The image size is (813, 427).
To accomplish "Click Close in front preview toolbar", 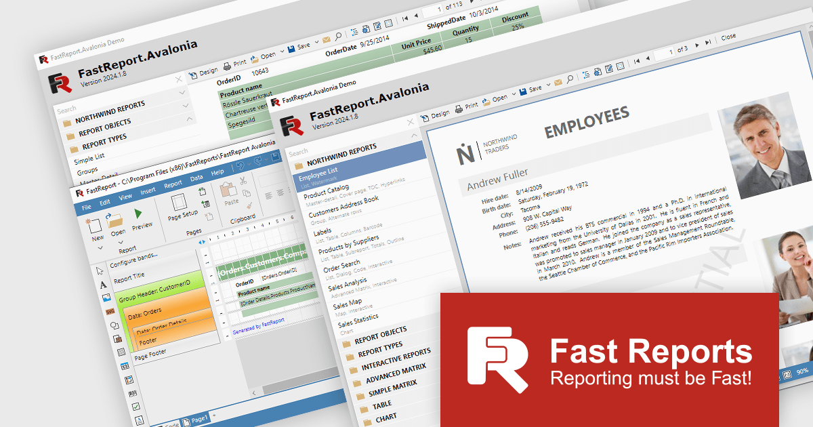I will [x=728, y=37].
